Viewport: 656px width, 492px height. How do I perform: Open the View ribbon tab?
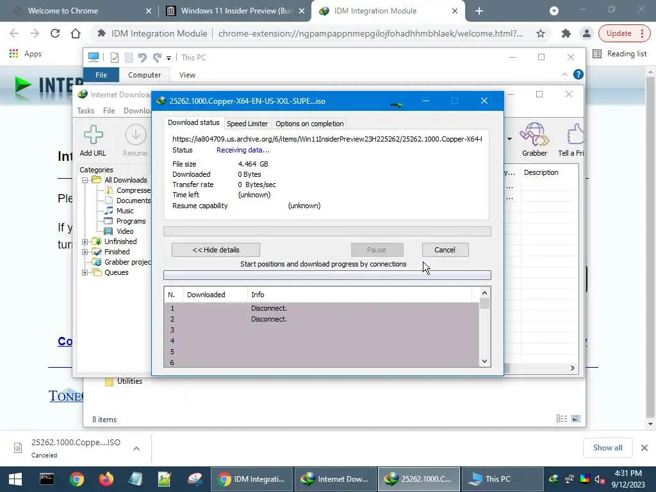(x=187, y=75)
